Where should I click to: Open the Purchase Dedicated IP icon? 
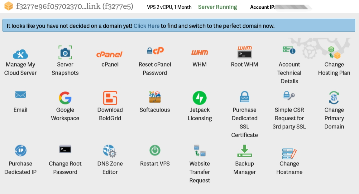click(x=21, y=150)
